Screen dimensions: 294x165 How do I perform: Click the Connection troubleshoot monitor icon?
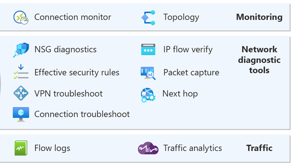click(x=21, y=114)
